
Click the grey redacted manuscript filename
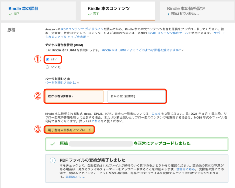[x=101, y=144]
